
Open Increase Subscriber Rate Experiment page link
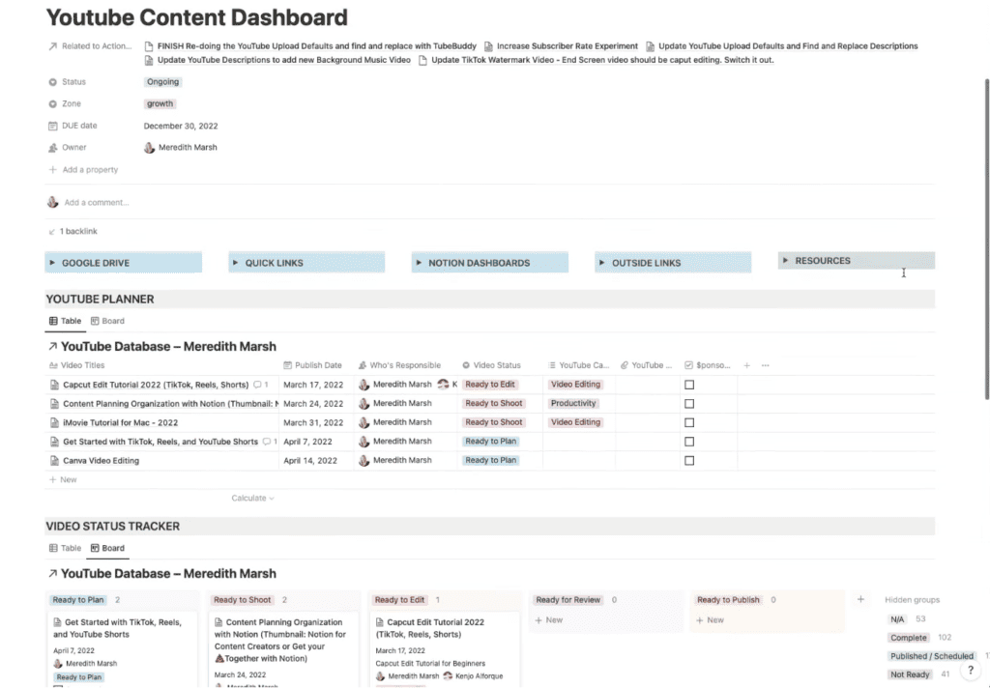[567, 46]
